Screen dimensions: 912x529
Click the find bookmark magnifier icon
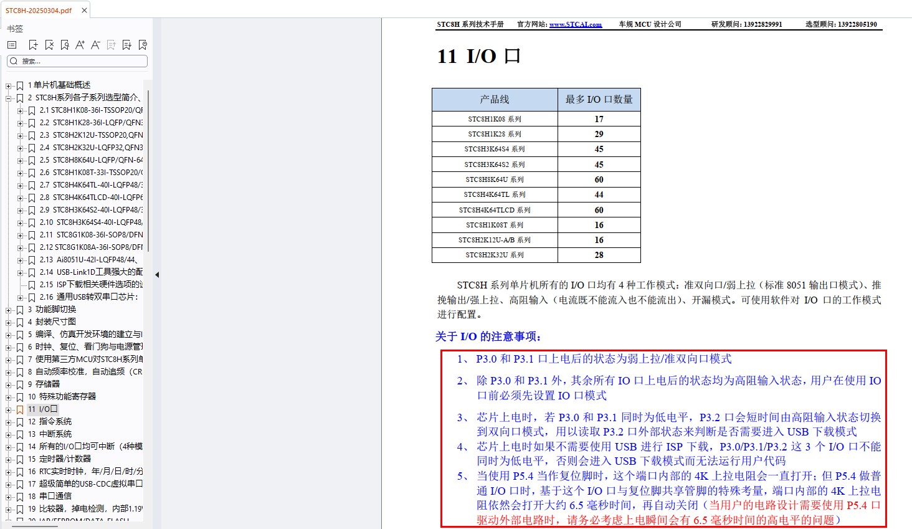point(65,45)
